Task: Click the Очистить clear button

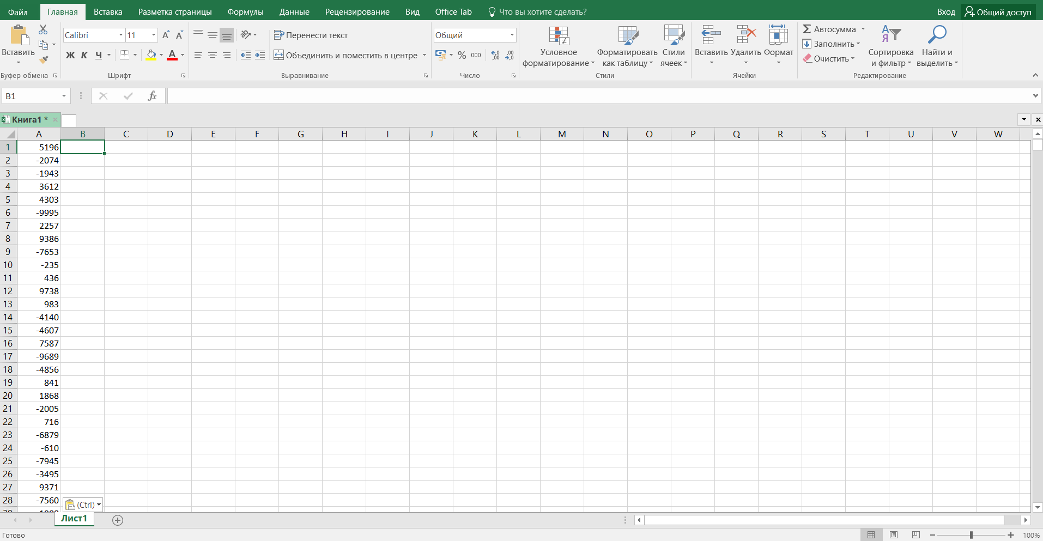Action: tap(828, 58)
